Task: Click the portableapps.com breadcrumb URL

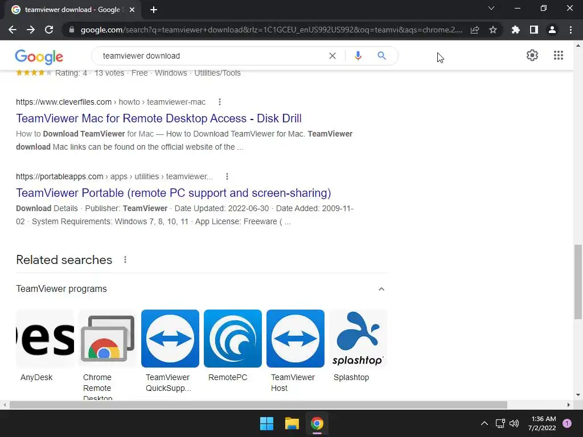Action: (114, 177)
